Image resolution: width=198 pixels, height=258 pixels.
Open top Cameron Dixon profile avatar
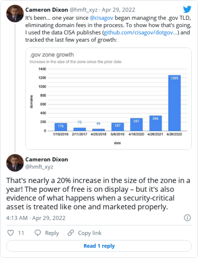click(x=15, y=14)
